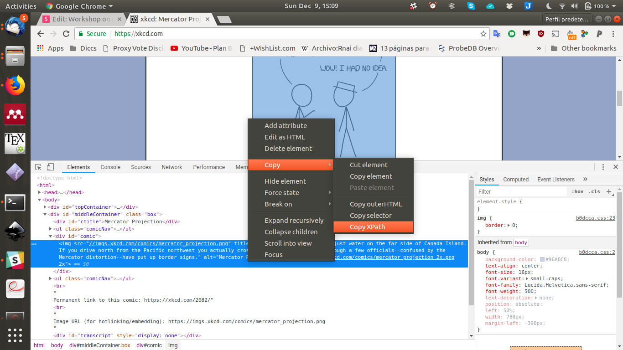Open the Force state submenu
Screen dimensions: 623x350
tap(291, 193)
